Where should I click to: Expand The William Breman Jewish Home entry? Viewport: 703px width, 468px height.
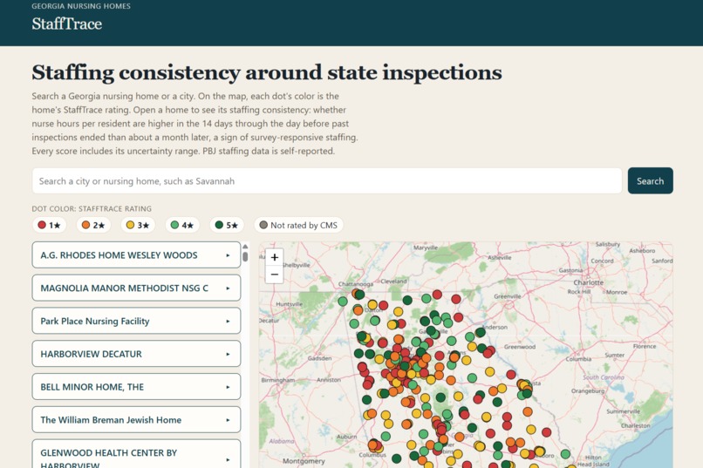pyautogui.click(x=136, y=420)
